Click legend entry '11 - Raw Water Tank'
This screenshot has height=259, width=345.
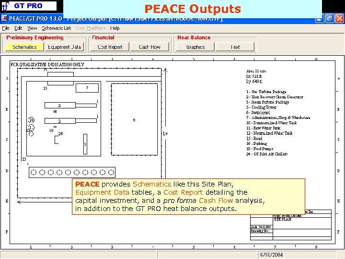[264, 128]
